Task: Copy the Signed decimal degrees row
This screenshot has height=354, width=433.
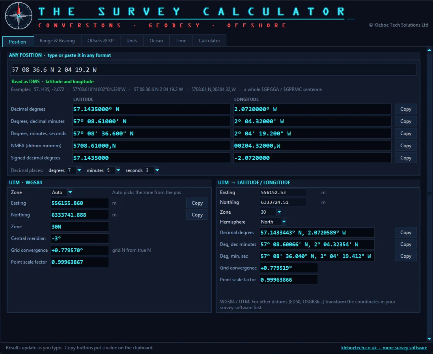Action: tap(406, 158)
